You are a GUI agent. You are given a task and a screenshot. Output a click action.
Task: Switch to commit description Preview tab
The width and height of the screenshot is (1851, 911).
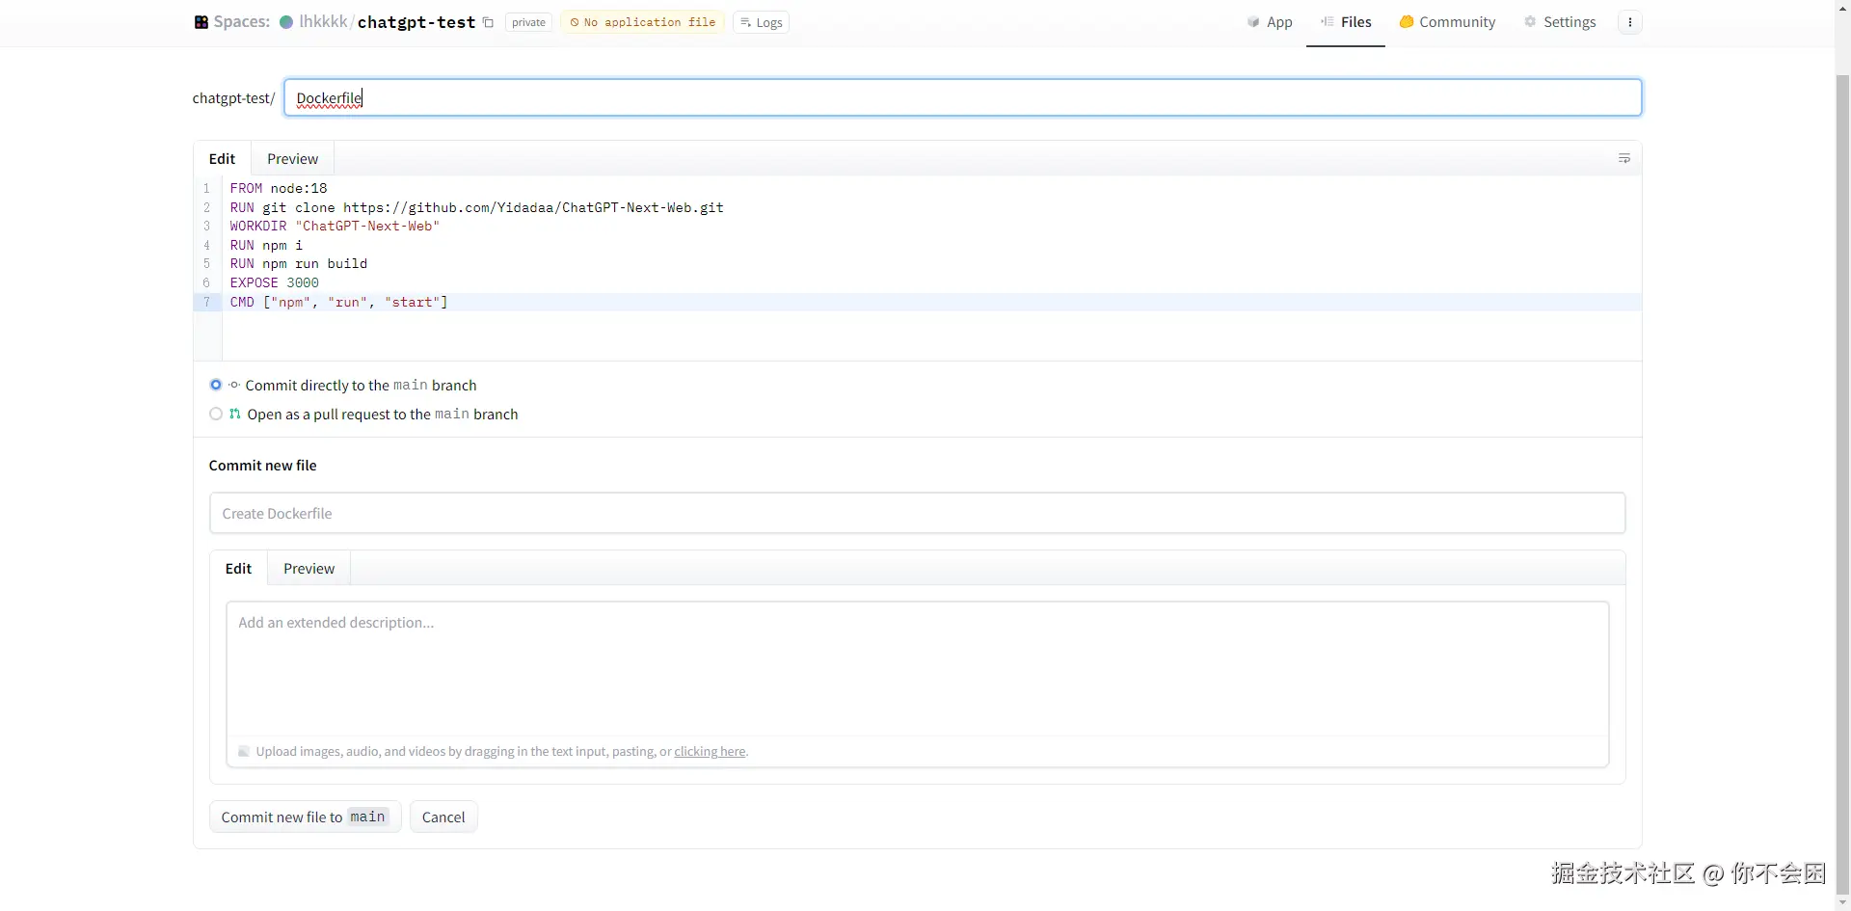click(x=308, y=569)
